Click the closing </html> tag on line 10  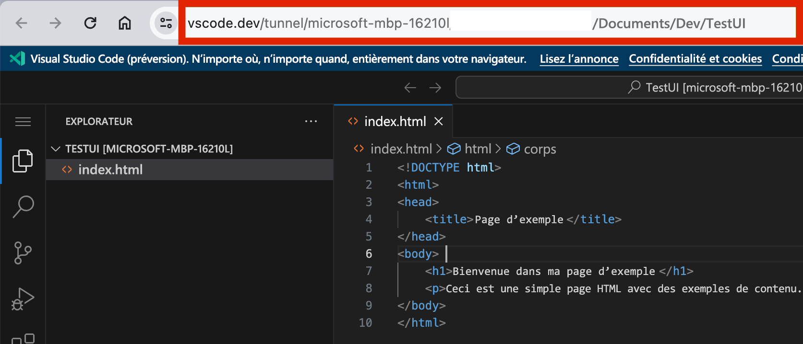[421, 322]
